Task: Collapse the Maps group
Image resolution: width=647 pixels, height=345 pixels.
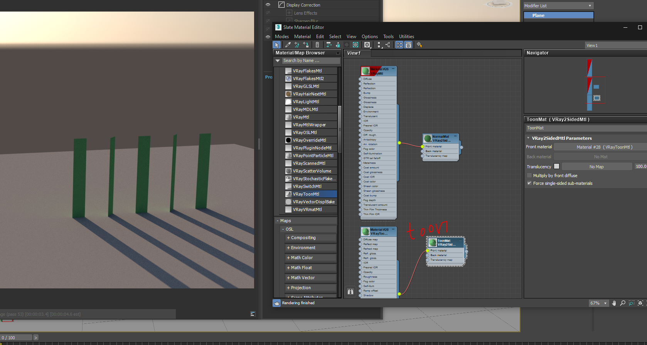Action: point(278,221)
